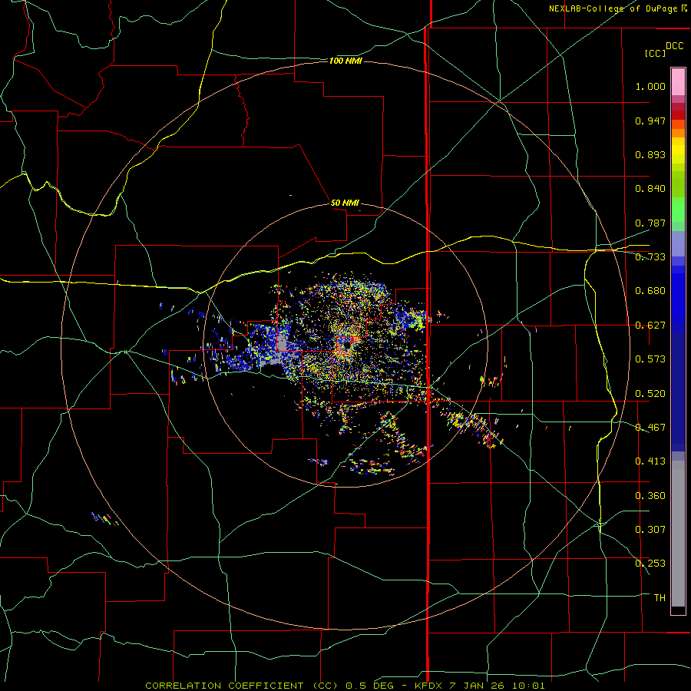Click the 0.253 scale value
The height and width of the screenshot is (691, 691).
tap(650, 564)
